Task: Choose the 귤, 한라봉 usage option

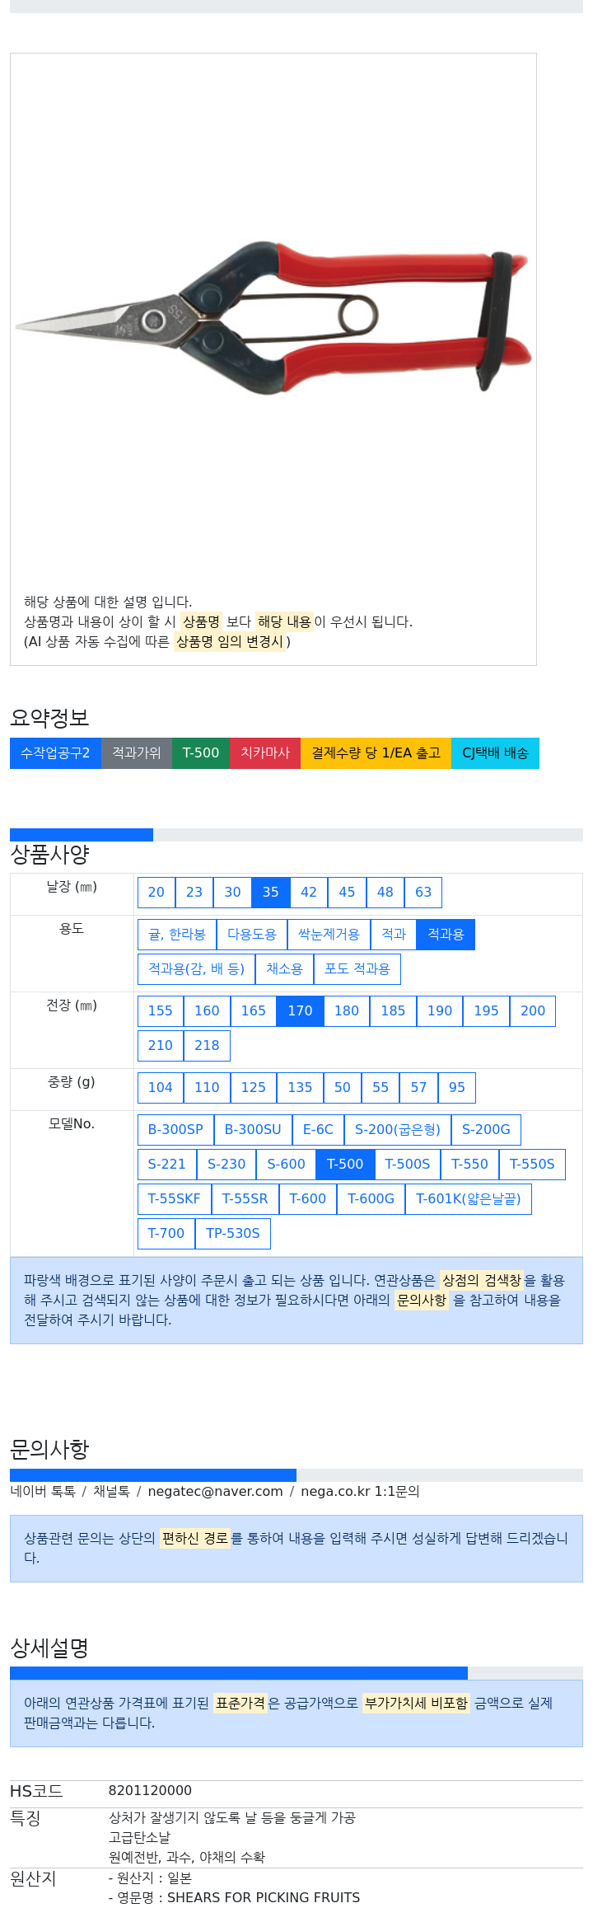Action: 176,935
